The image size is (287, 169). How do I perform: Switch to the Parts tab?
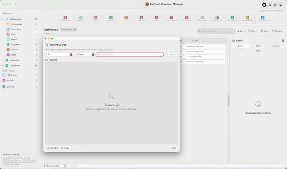258,46
